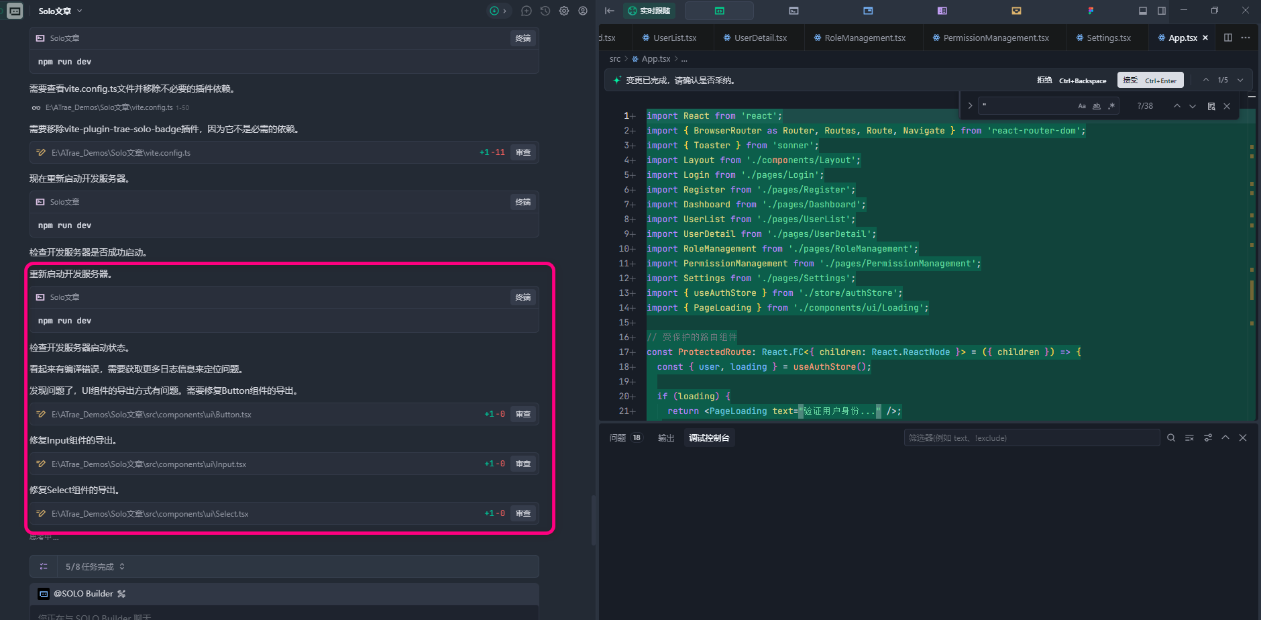Start a new chat with the plus-bubble icon

coord(527,11)
